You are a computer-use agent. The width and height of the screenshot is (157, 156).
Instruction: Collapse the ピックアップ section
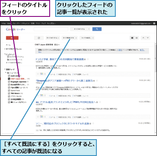pyautogui.click(x=5, y=54)
